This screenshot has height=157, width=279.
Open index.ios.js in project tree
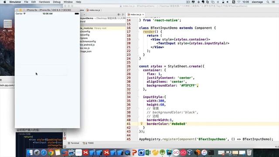pyautogui.click(x=85, y=48)
